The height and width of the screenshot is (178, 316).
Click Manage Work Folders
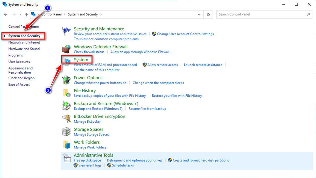coord(90,147)
